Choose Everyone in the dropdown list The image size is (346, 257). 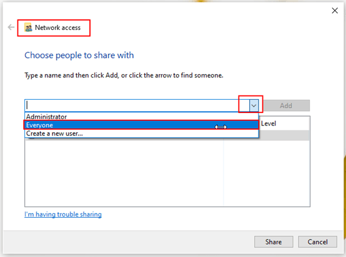coord(141,125)
